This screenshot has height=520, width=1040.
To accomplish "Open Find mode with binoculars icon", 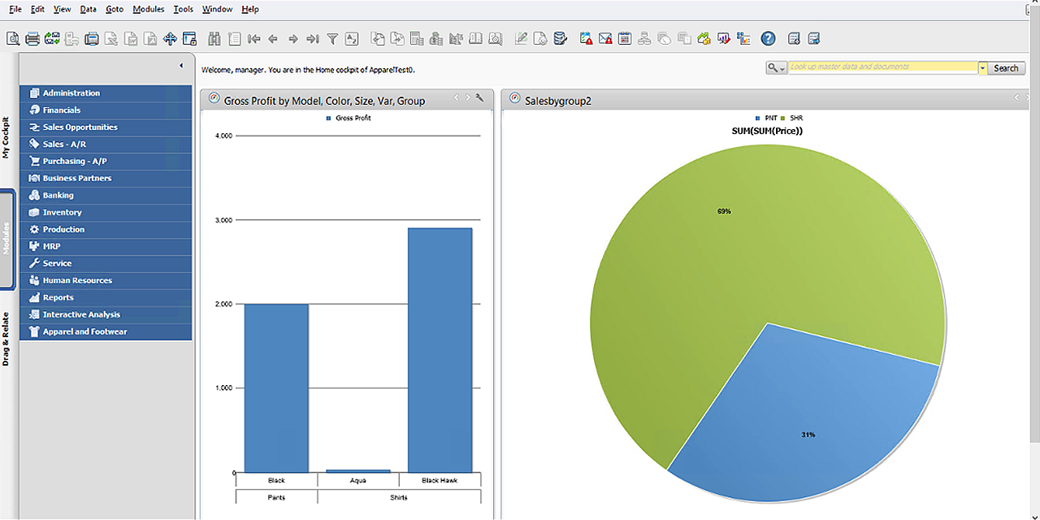I will pyautogui.click(x=215, y=38).
